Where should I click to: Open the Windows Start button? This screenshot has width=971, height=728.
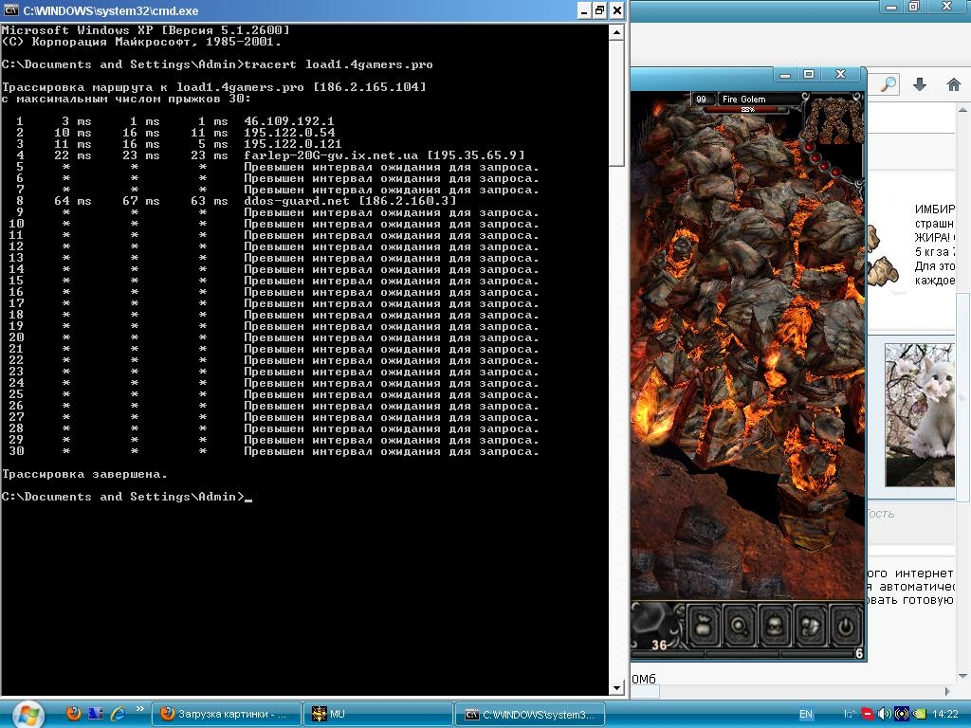(25, 714)
